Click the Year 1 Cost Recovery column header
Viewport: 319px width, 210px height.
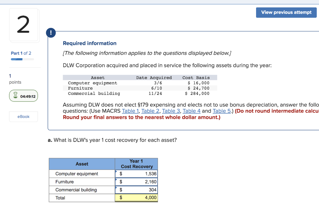click(136, 164)
